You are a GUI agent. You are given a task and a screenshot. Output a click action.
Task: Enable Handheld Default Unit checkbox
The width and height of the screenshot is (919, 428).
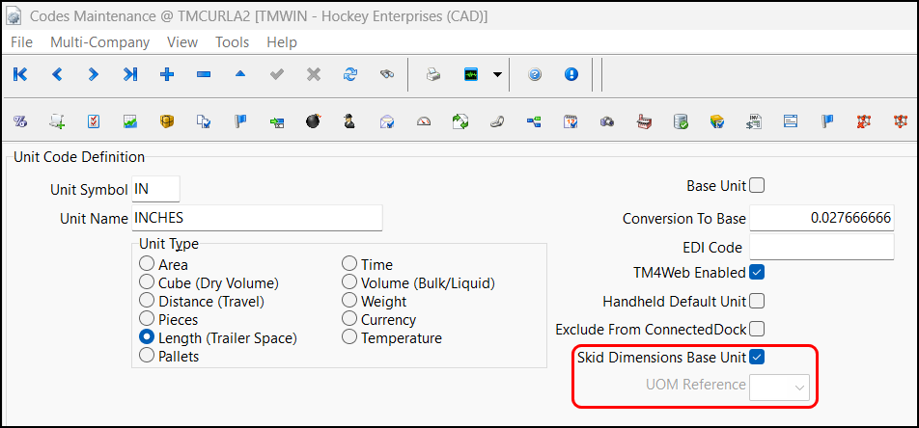[x=757, y=302]
